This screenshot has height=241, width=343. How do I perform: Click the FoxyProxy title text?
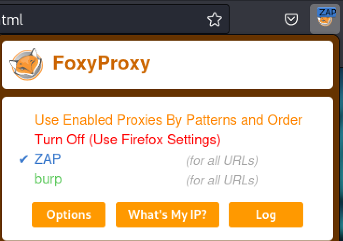pos(102,63)
